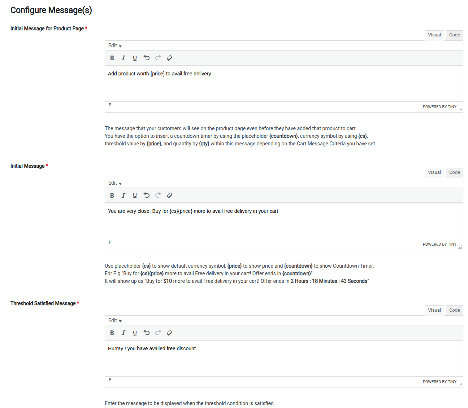Click POWERED BY TINY link in first editor
Viewport: 468px width, 408px height.
pos(439,107)
